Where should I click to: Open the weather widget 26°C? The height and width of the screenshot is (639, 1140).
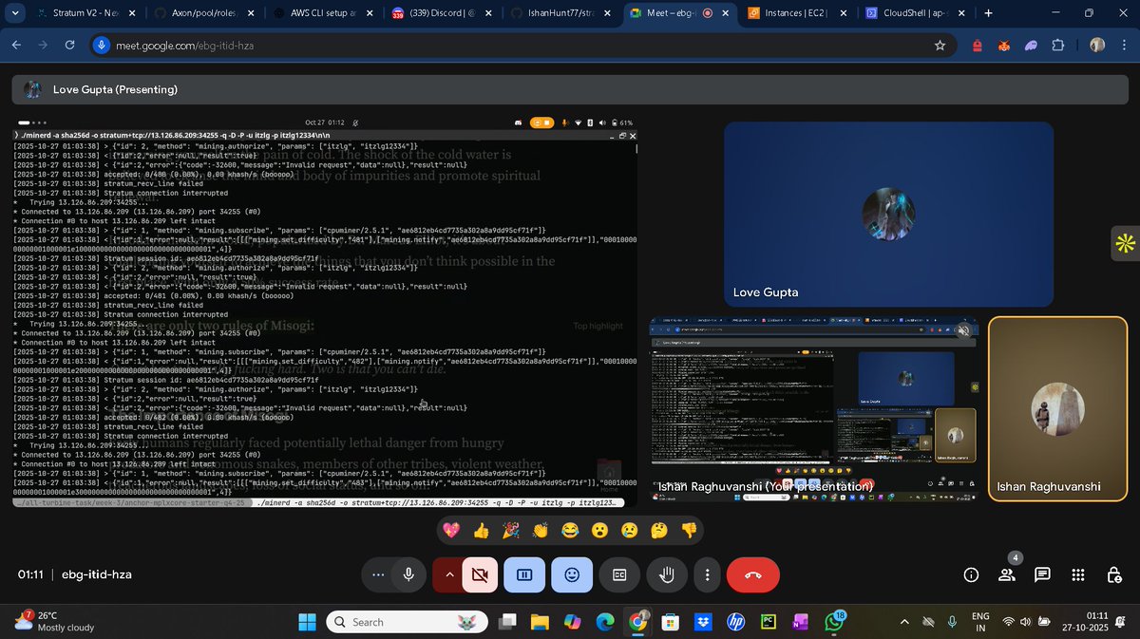coord(53,622)
